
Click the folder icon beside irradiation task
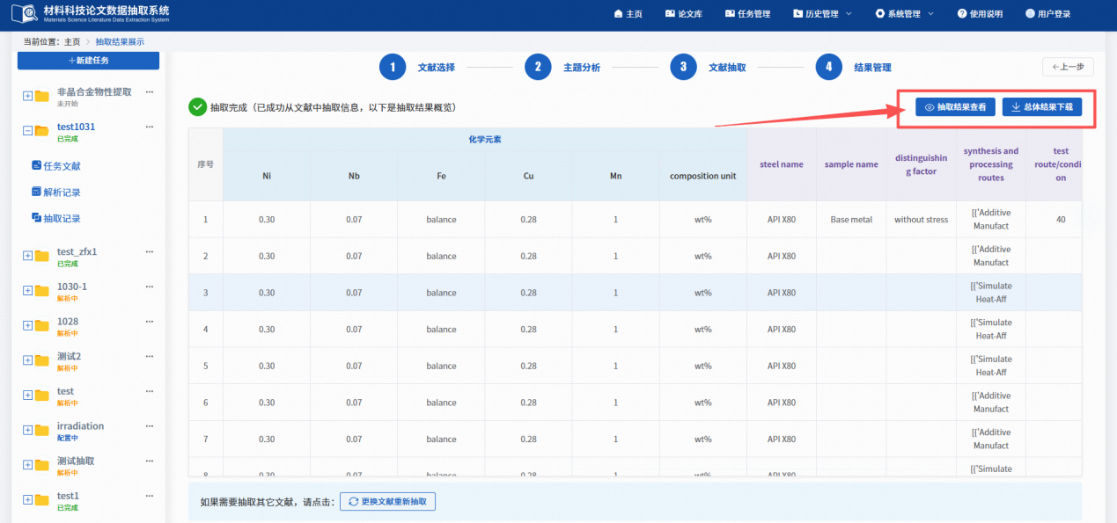[x=41, y=431]
